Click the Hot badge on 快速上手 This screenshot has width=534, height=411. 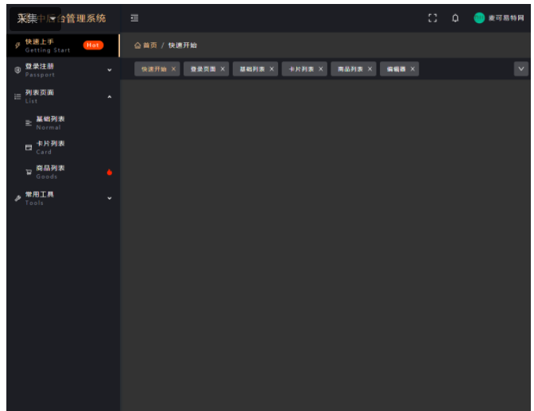(93, 45)
